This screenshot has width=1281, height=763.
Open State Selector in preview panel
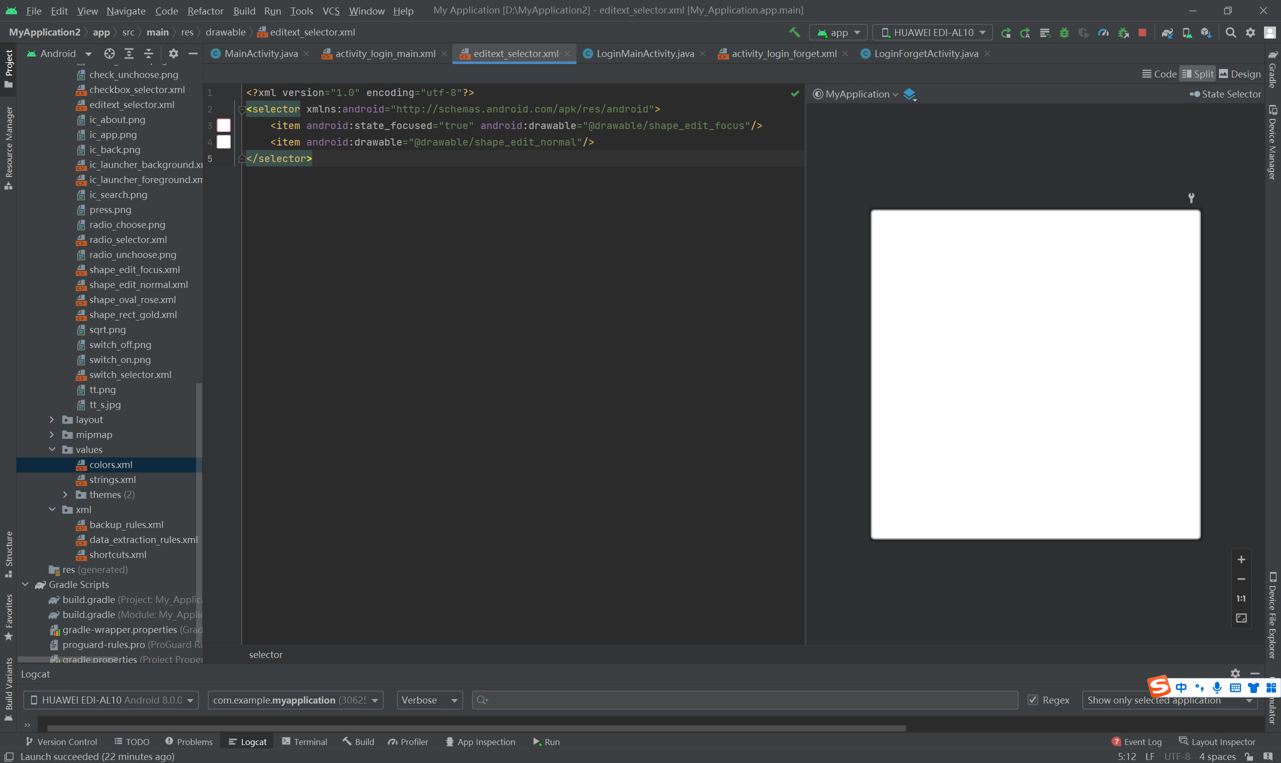point(1225,94)
